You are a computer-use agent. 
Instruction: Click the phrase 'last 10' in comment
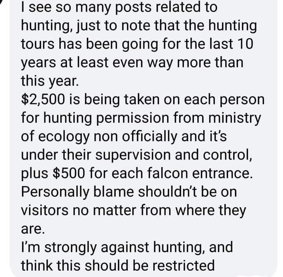point(232,44)
